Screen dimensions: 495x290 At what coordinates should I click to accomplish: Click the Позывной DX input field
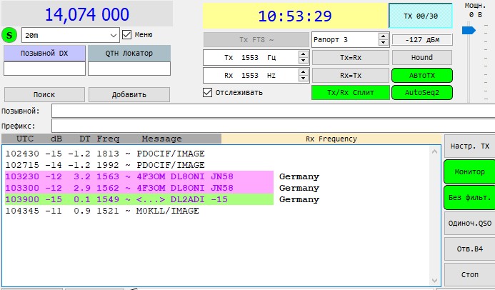click(x=44, y=69)
